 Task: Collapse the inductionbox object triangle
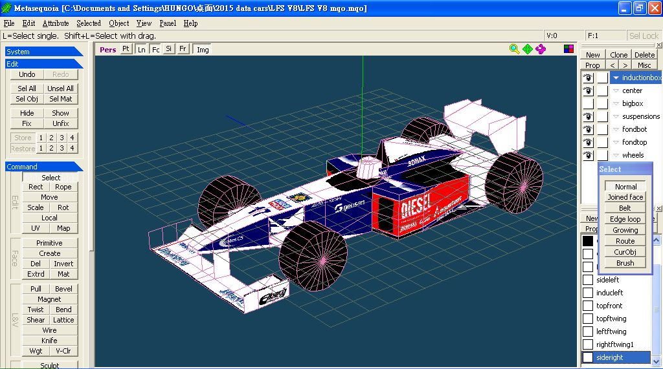pyautogui.click(x=616, y=78)
